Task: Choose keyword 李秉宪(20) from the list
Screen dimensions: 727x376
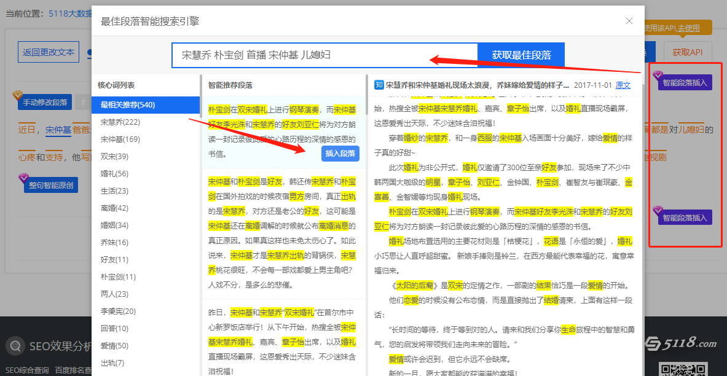Action: 118,311
